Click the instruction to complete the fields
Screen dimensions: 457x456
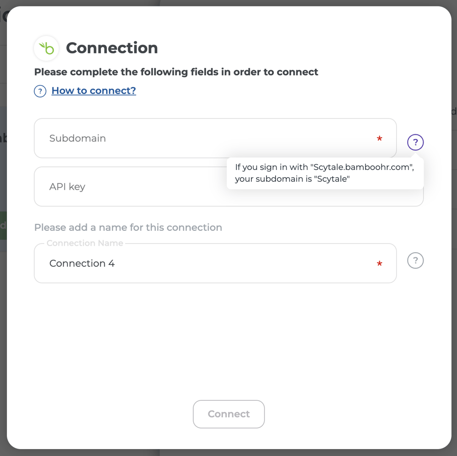click(x=175, y=72)
